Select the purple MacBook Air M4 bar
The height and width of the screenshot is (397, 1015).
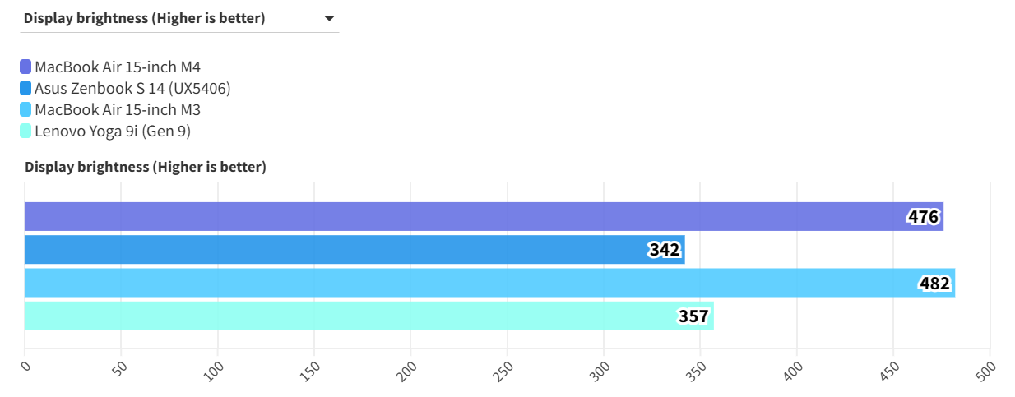461,217
